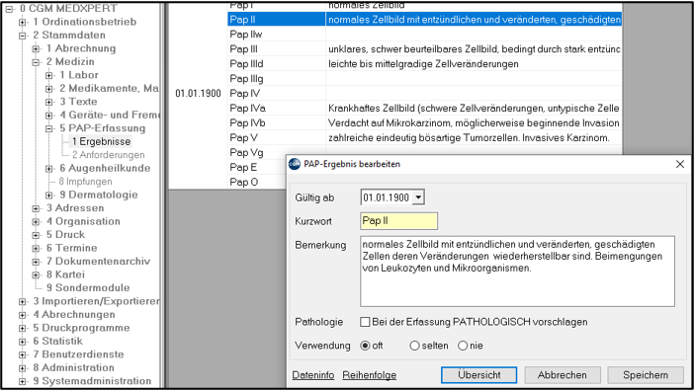Select the 3 Texte tree item
The image size is (695, 391).
tap(78, 102)
